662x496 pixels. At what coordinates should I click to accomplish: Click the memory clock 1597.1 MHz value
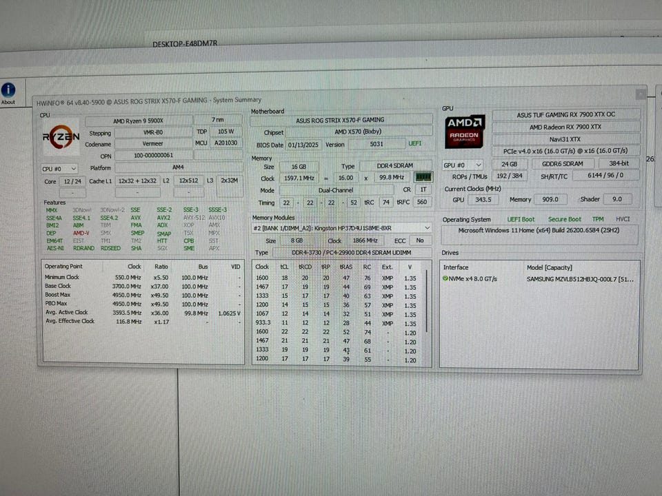(x=299, y=178)
